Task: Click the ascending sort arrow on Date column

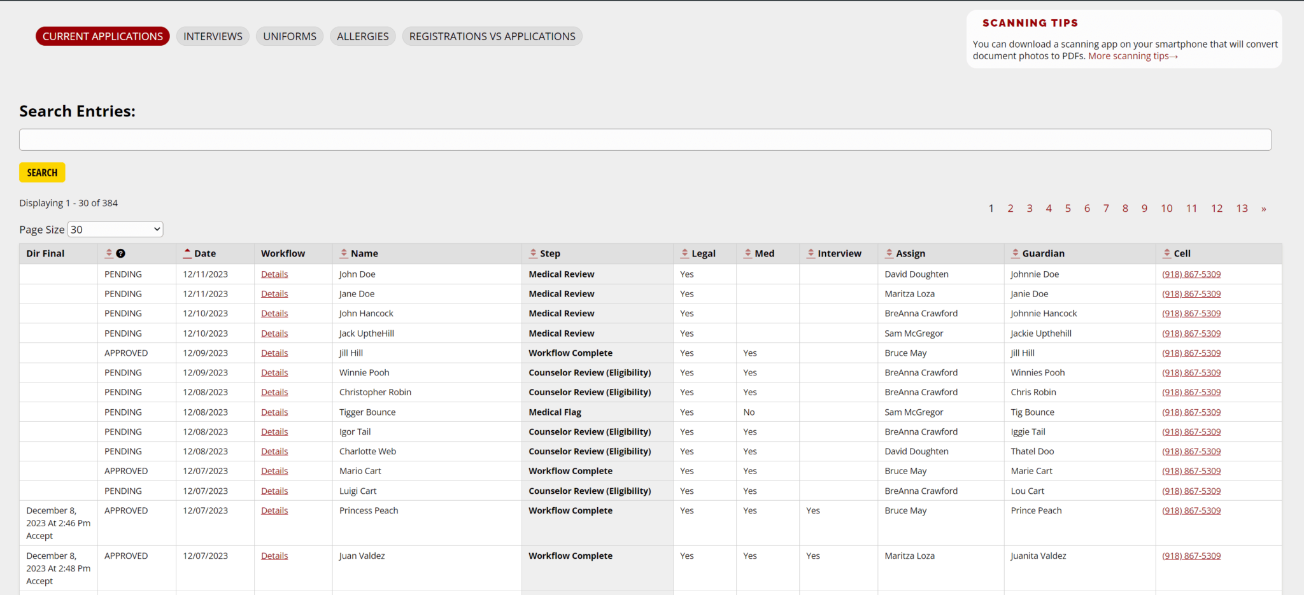Action: point(187,251)
